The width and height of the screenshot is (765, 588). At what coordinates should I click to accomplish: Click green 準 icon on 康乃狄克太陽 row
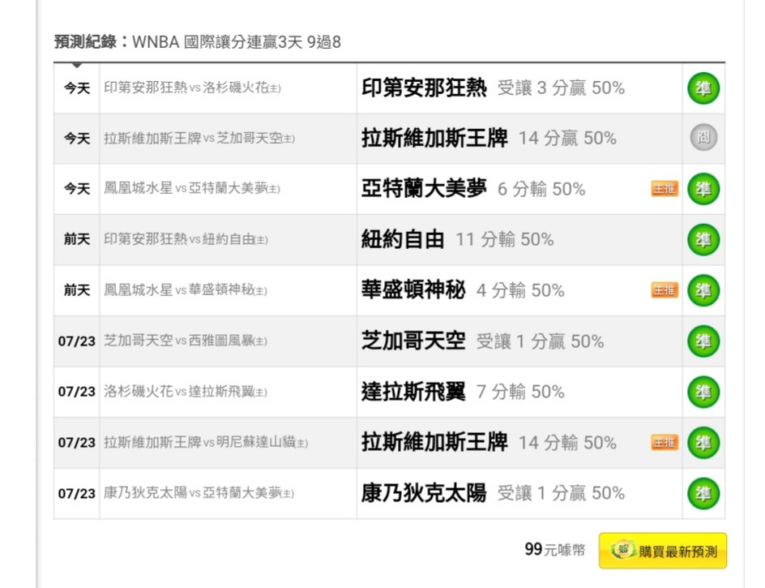pos(703,494)
